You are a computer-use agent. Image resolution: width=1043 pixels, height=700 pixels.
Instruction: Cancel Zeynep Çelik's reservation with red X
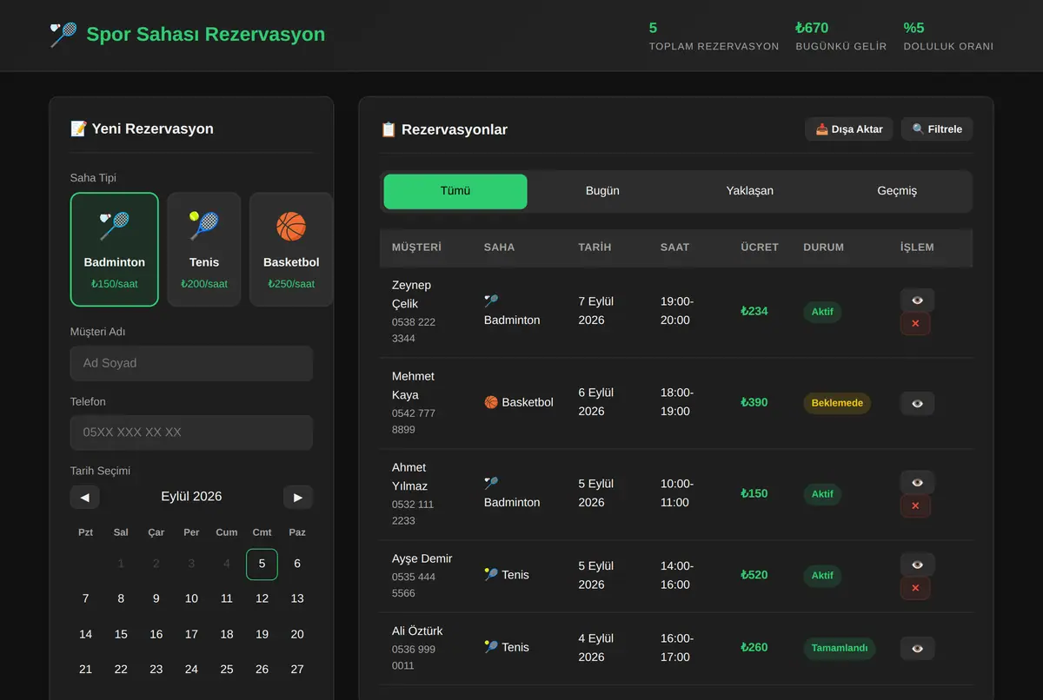915,324
